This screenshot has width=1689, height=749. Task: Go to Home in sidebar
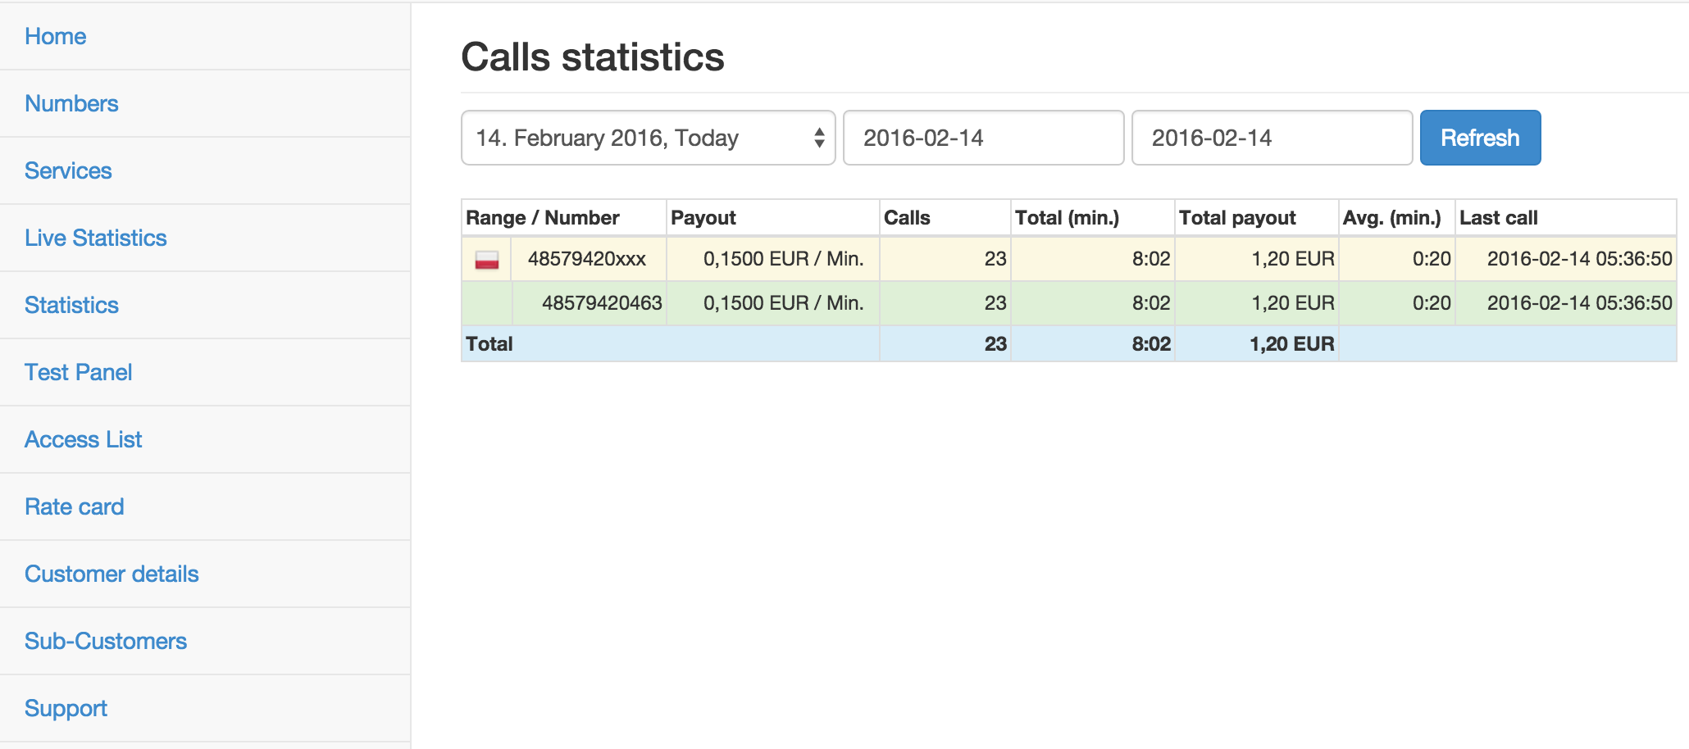[x=56, y=36]
